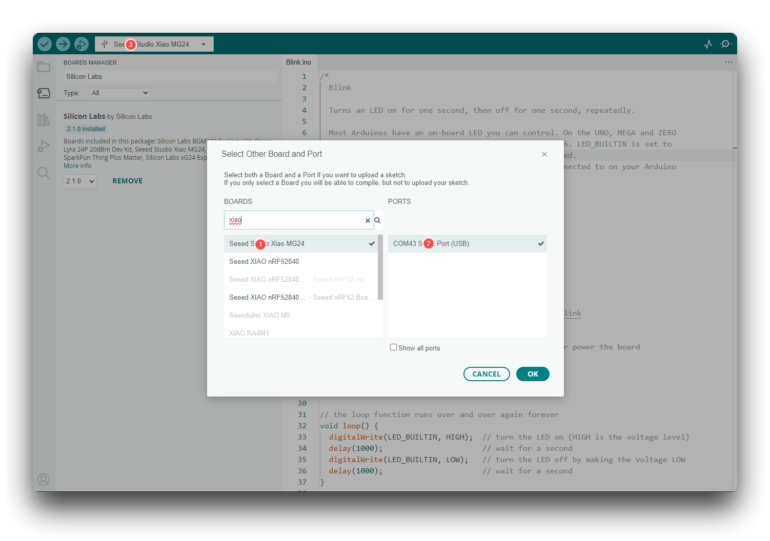Select XIAO RA4M1 board
This screenshot has height=541, width=770.
pos(301,332)
